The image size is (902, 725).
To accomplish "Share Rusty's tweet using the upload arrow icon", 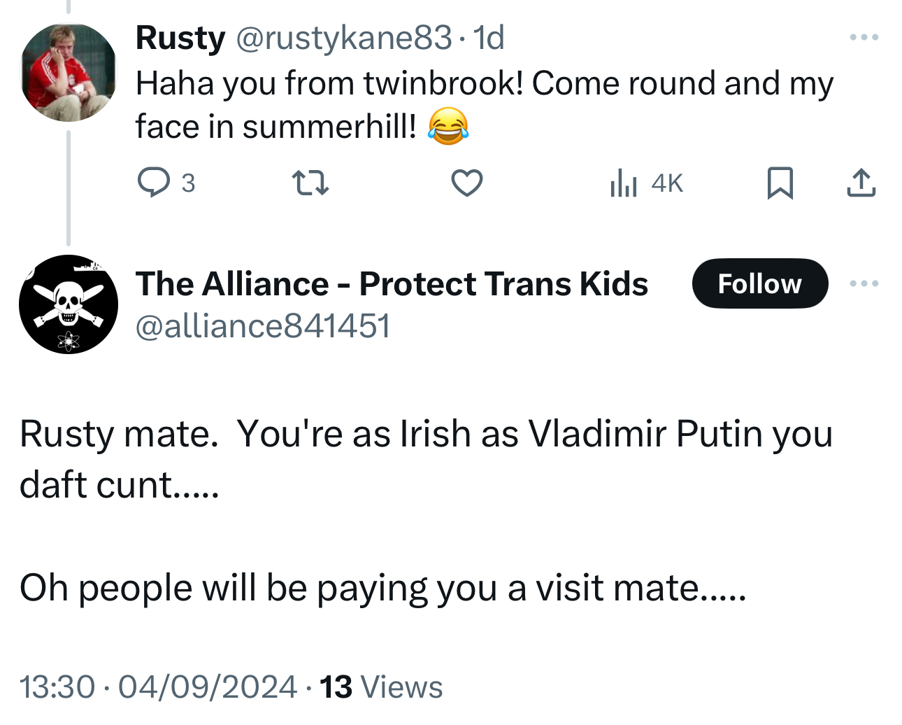I will pyautogui.click(x=861, y=183).
